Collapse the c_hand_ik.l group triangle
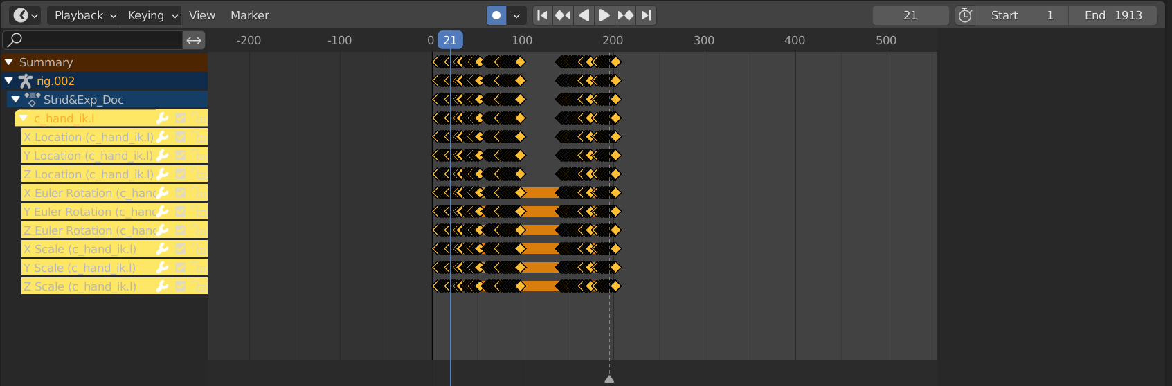The image size is (1172, 386). click(x=23, y=118)
